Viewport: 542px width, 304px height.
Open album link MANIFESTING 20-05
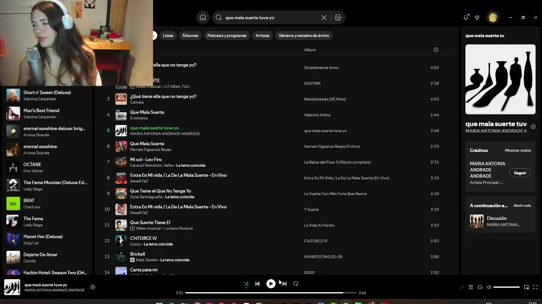pos(323,257)
